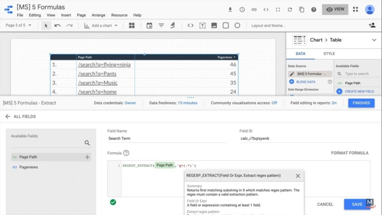Click the embed report code icon
This screenshot has width=382, height=215.
click(x=266, y=10)
